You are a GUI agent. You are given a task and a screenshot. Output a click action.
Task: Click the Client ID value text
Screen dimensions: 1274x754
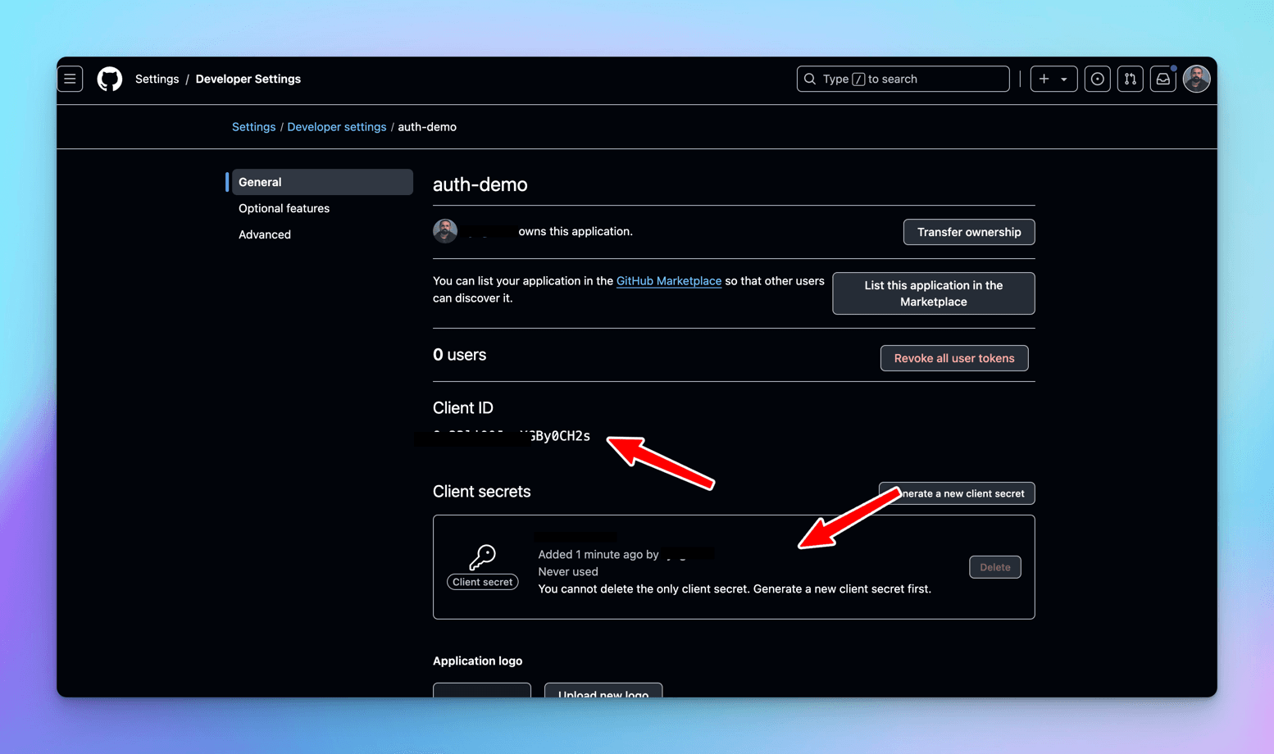(x=512, y=436)
